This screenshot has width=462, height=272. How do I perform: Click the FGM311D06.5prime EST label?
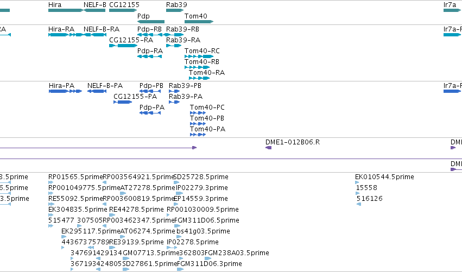click(x=207, y=221)
